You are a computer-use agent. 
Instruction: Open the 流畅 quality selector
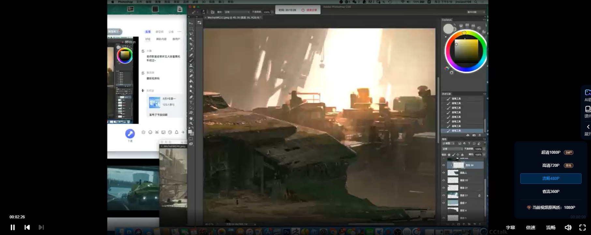551,227
